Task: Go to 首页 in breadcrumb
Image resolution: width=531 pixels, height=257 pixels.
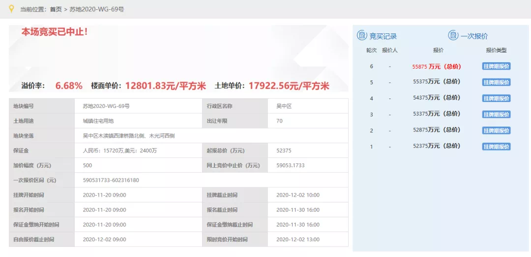Action: (56, 9)
